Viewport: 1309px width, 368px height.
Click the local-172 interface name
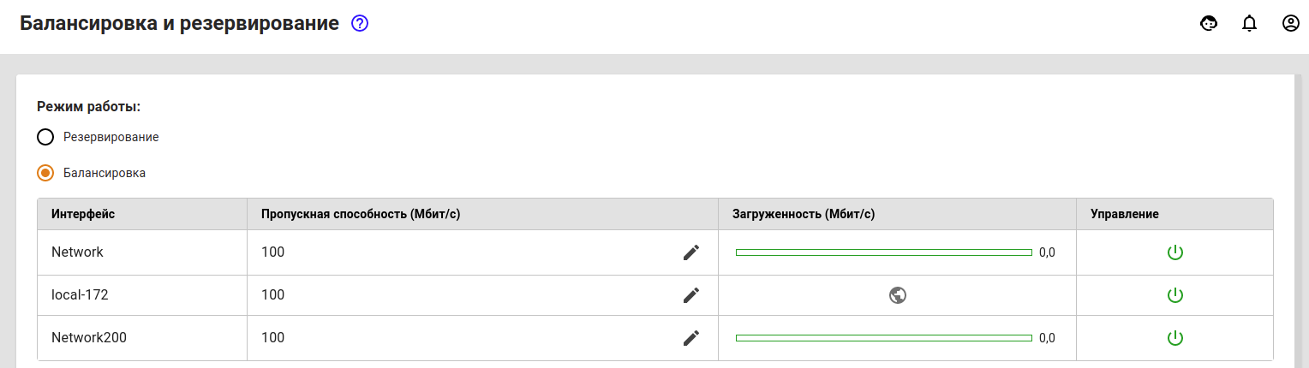coord(80,295)
